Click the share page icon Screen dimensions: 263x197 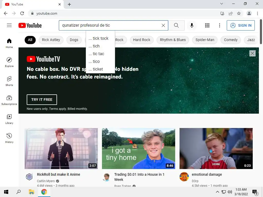231,13
